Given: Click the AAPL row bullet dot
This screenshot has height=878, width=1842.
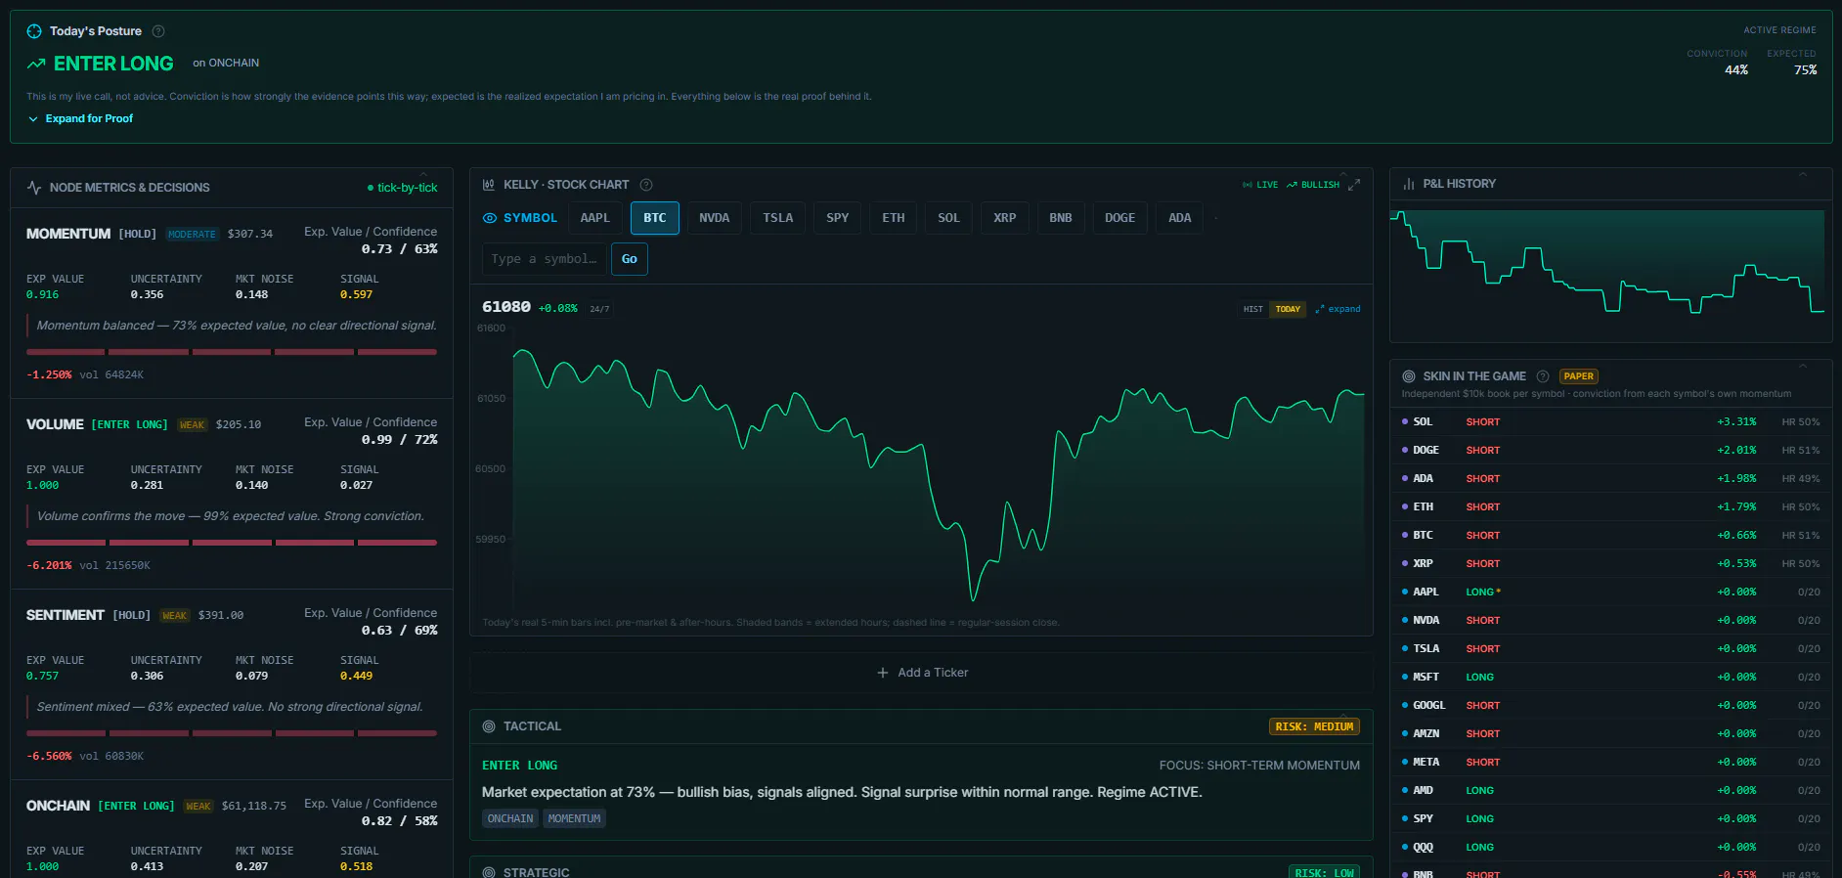Looking at the screenshot, I should [1405, 593].
